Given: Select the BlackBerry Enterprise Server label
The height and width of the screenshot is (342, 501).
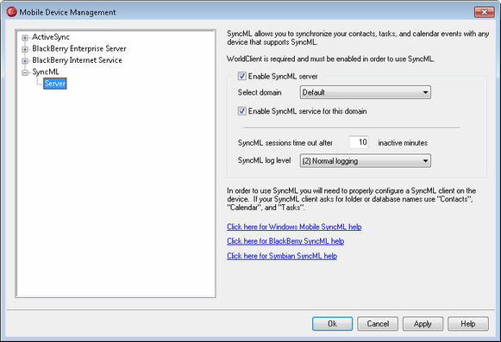Looking at the screenshot, I should [x=79, y=48].
